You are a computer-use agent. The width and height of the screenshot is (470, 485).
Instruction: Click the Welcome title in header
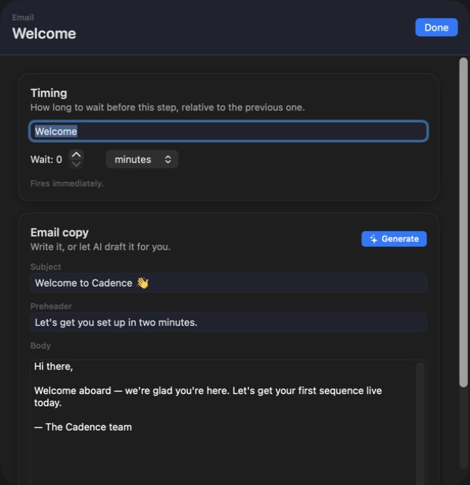[44, 33]
